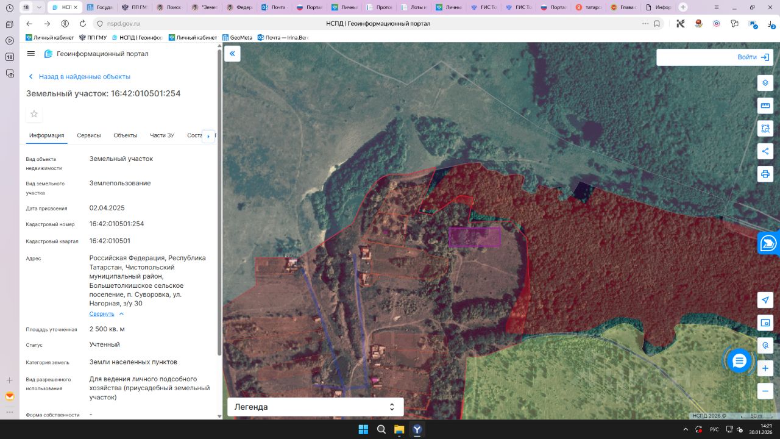Click the Войти login button
780x439 pixels.
point(753,57)
